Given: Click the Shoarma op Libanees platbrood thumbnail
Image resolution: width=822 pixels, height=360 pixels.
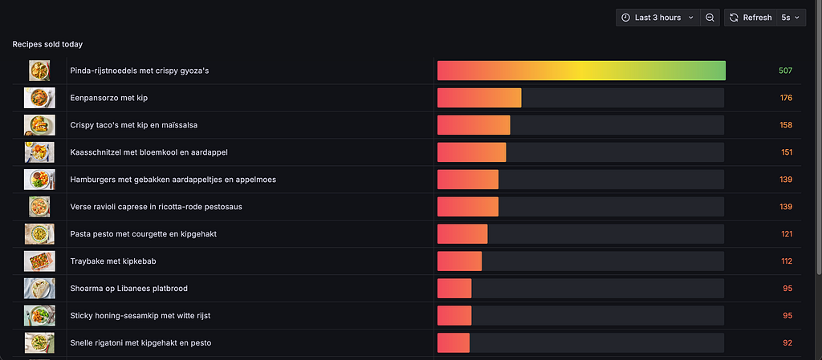Looking at the screenshot, I should click(x=39, y=289).
